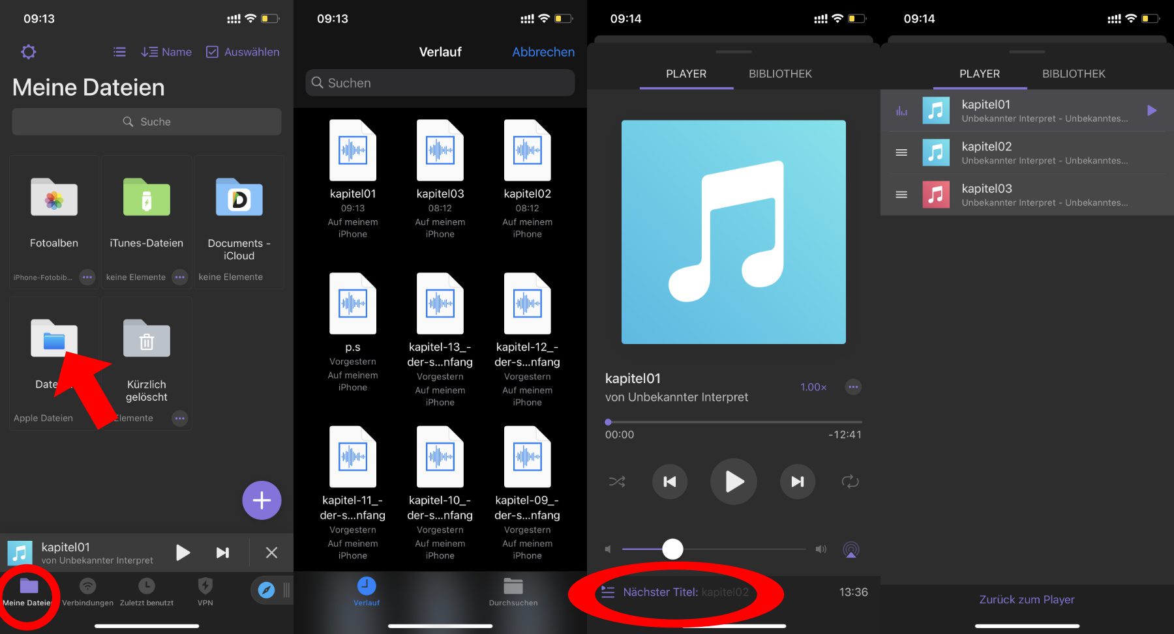
Task: Tap Zurück zum Player link
Action: (1027, 599)
